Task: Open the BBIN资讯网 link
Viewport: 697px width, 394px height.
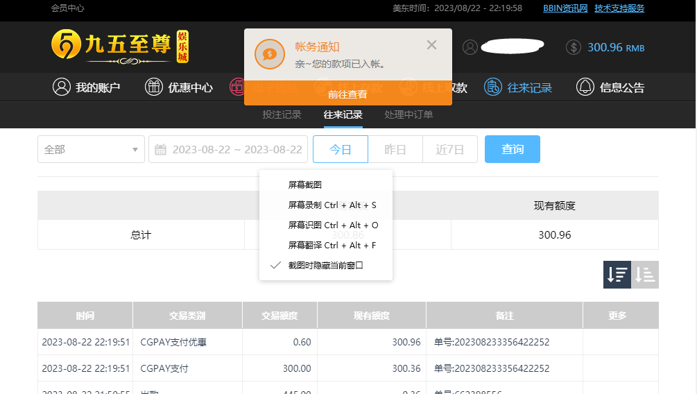Action: pos(565,8)
